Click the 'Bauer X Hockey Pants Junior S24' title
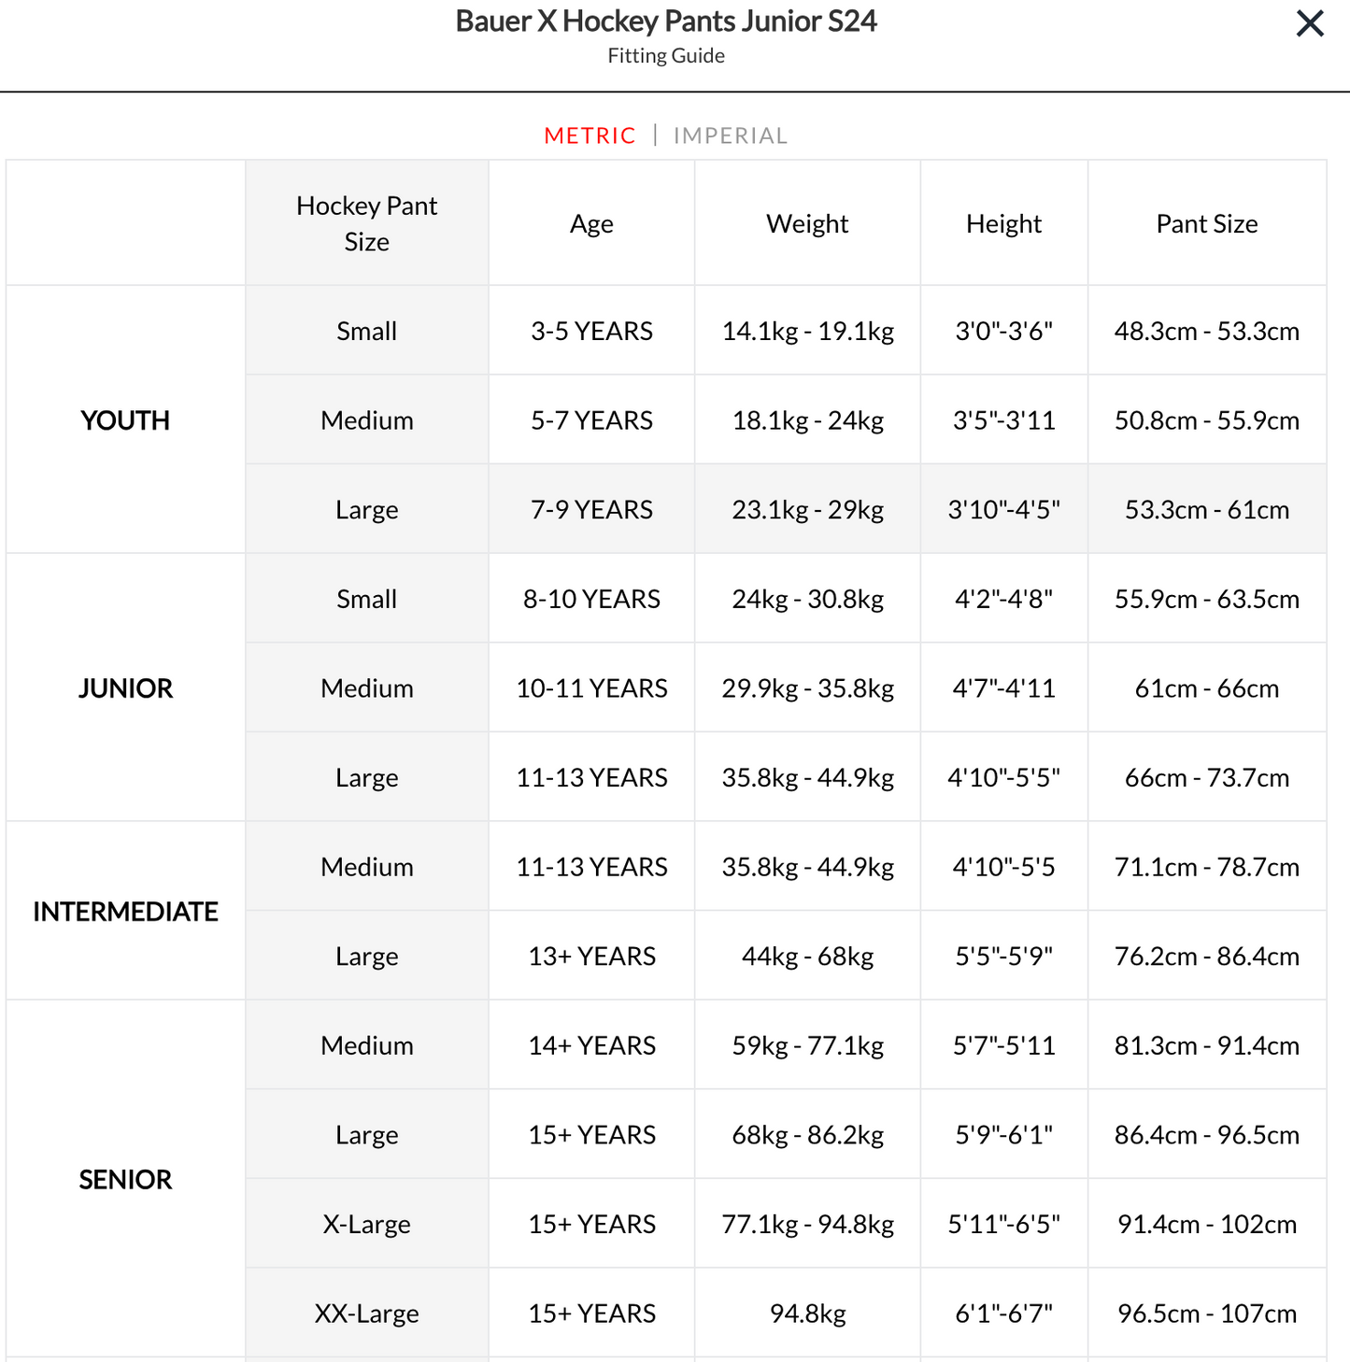1350x1362 pixels. pos(666,21)
